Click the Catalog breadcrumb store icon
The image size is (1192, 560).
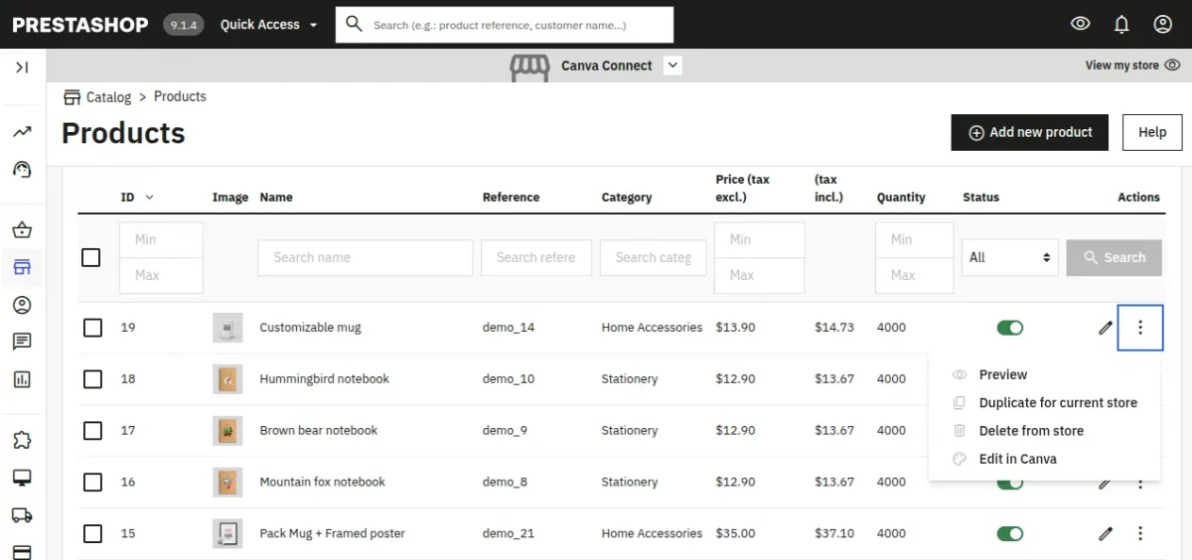point(72,96)
